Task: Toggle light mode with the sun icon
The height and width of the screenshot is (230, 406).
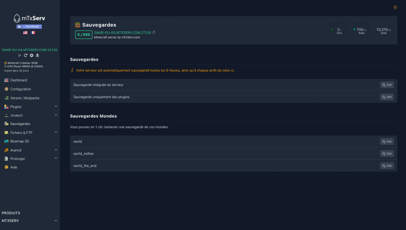Action: [x=395, y=7]
